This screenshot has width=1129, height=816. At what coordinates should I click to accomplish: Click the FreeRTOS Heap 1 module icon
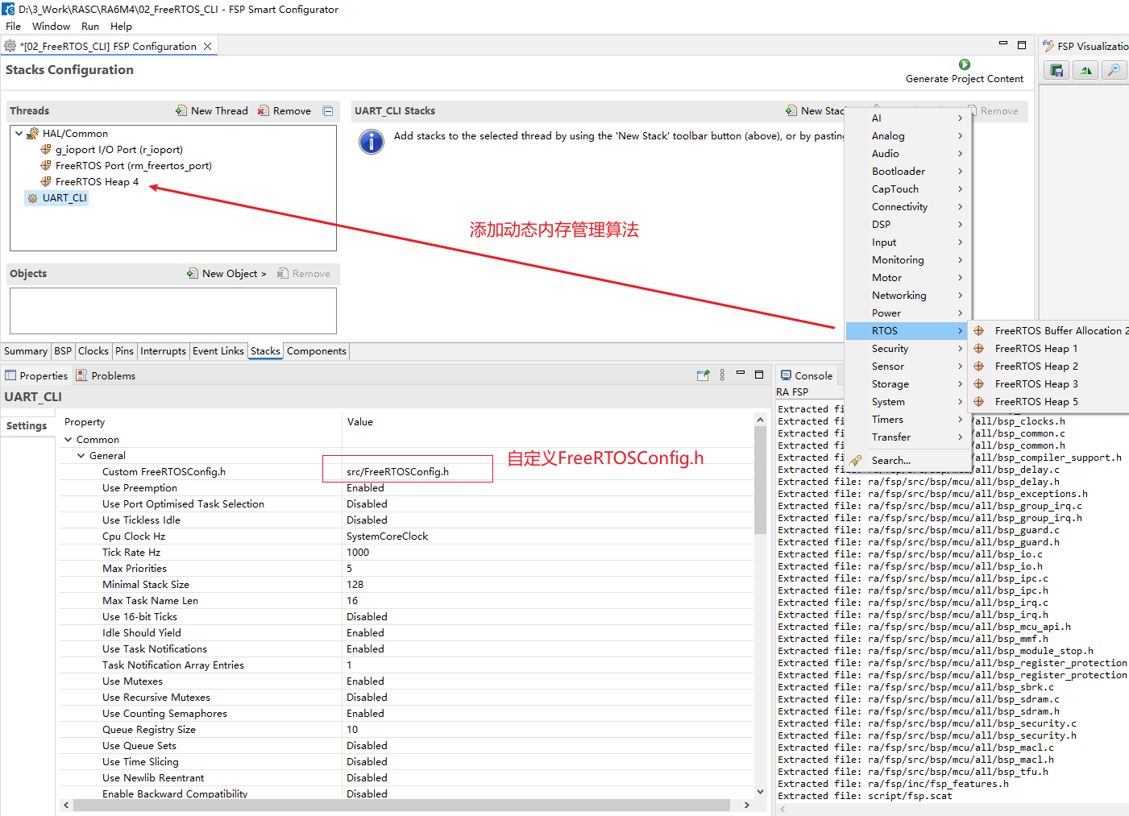(x=979, y=349)
